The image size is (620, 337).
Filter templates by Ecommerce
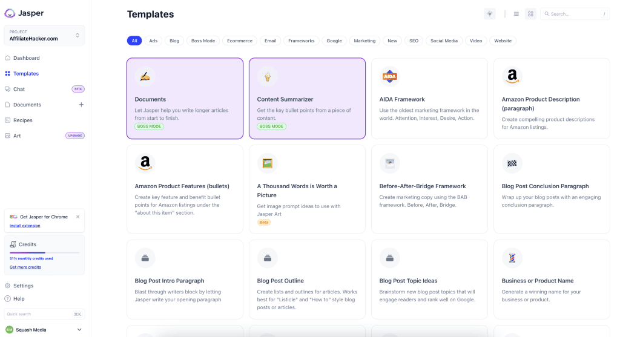(x=240, y=41)
